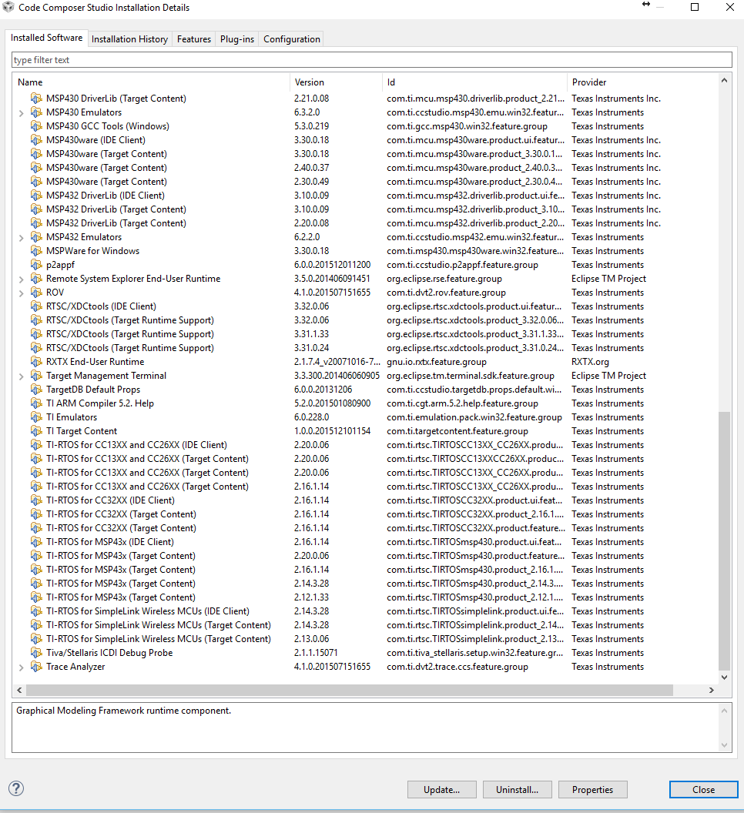Click the MSP430 Emulators feature icon
Image resolution: width=744 pixels, height=813 pixels.
pyautogui.click(x=36, y=112)
